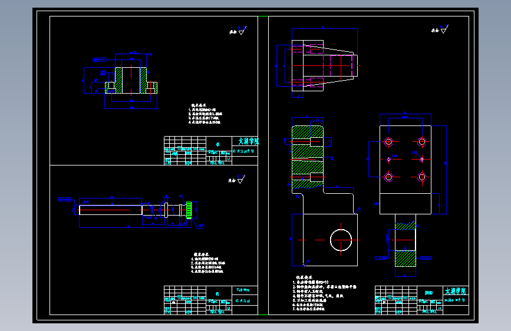Select the large bore circle in the bracket view
This screenshot has height=331, width=511.
click(341, 240)
